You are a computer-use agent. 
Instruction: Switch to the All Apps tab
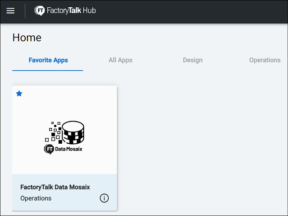click(x=120, y=60)
